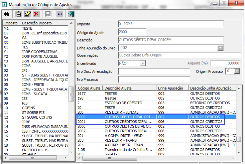Click the binoculars search icon
This screenshot has width=245, height=164.
pyautogui.click(x=6, y=14)
